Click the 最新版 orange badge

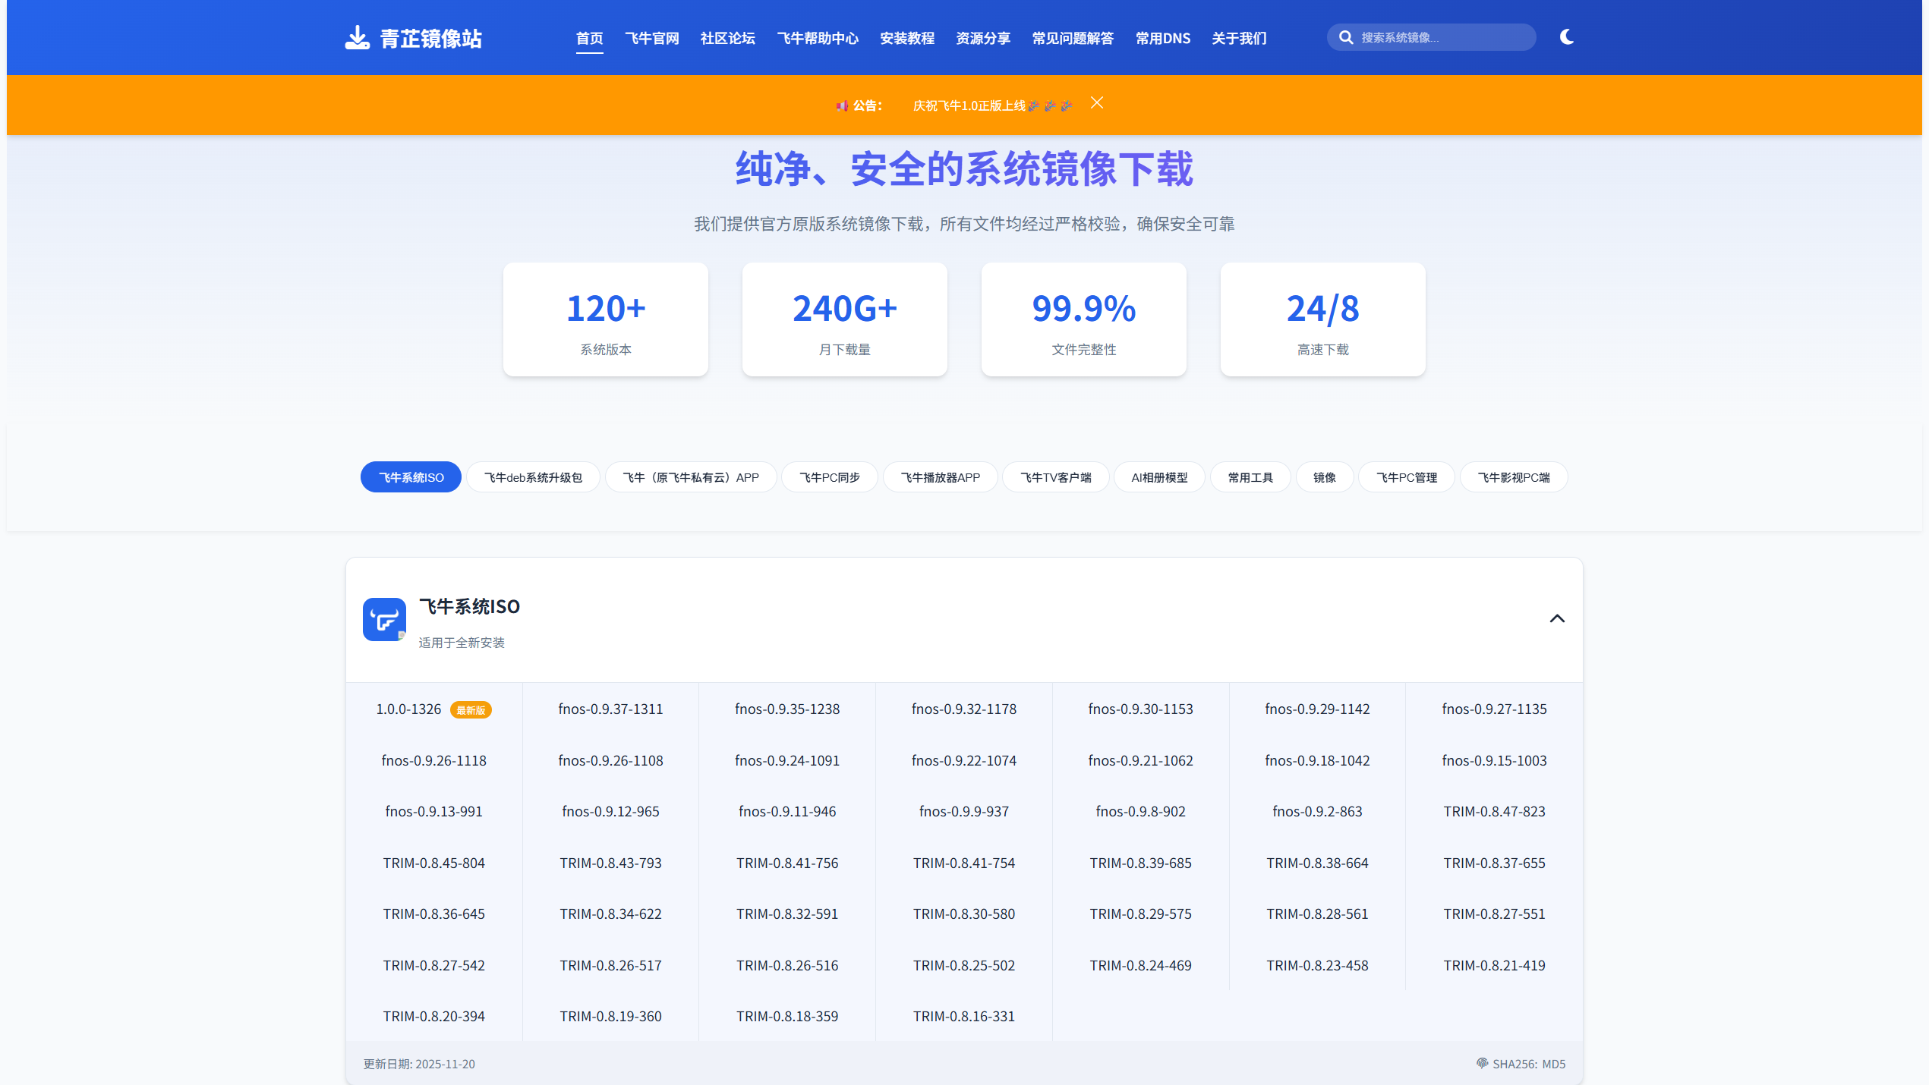pos(471,710)
